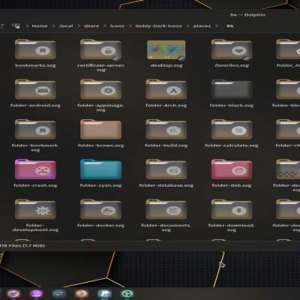Select the folder-deb.svg Debian icon

232,169
